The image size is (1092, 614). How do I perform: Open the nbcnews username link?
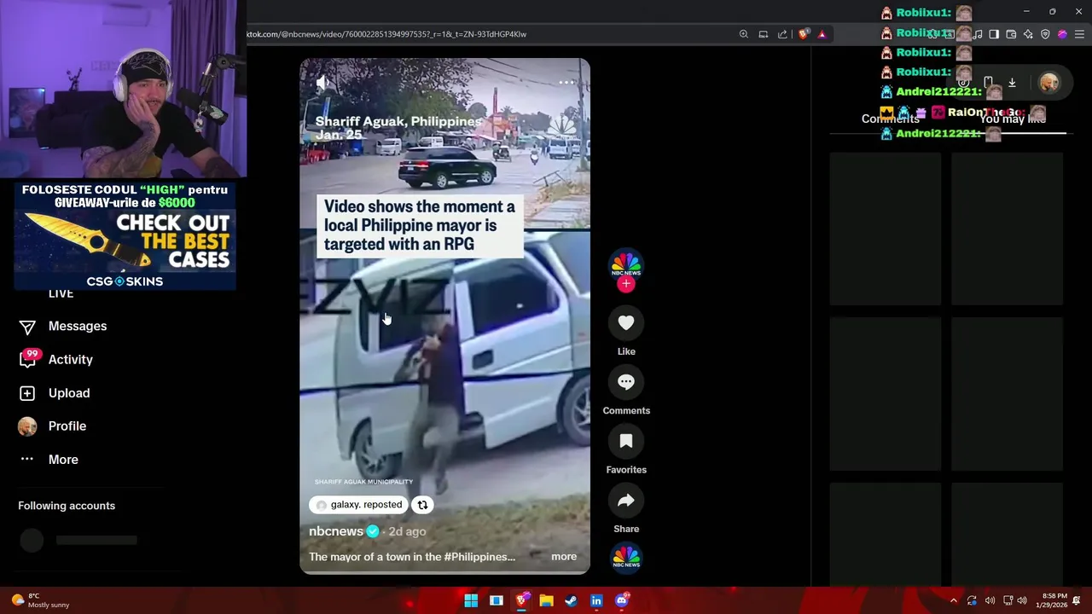[x=336, y=531]
